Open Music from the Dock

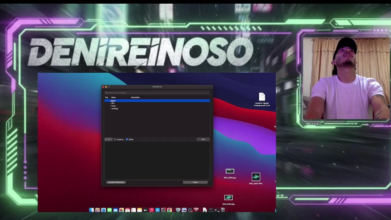[152, 210]
